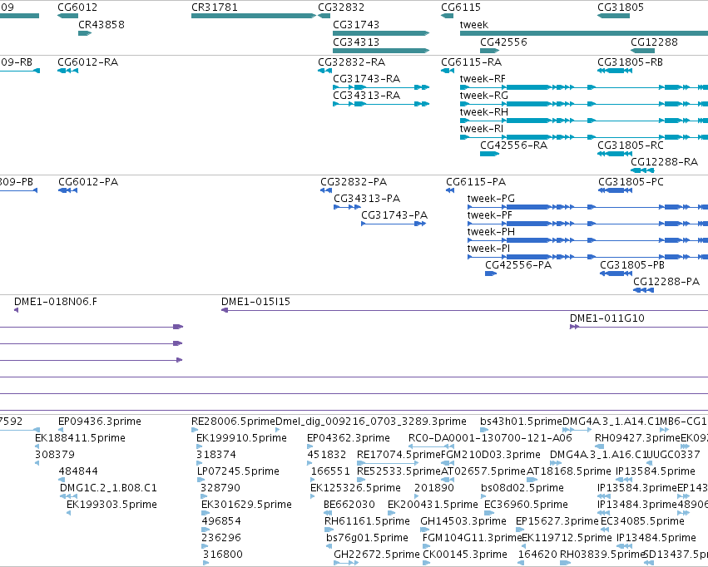The height and width of the screenshot is (567, 708).
Task: Click the tweek-PI protein label
Action: 488,249
